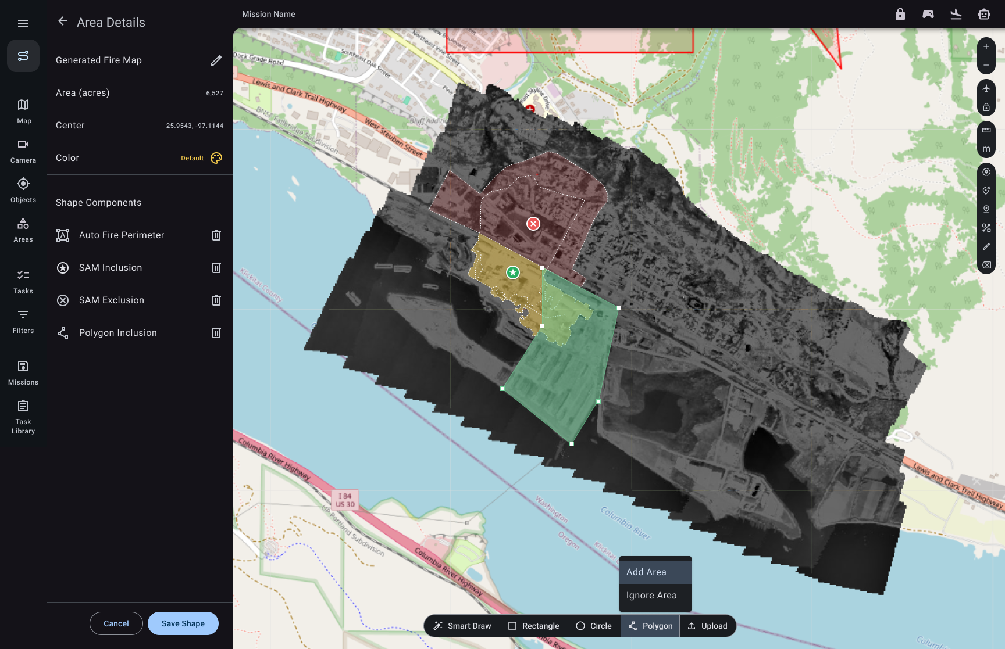Click the Mission Name title
Image resolution: width=1005 pixels, height=649 pixels.
coord(269,14)
